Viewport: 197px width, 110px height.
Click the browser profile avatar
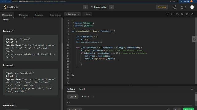(191, 1)
